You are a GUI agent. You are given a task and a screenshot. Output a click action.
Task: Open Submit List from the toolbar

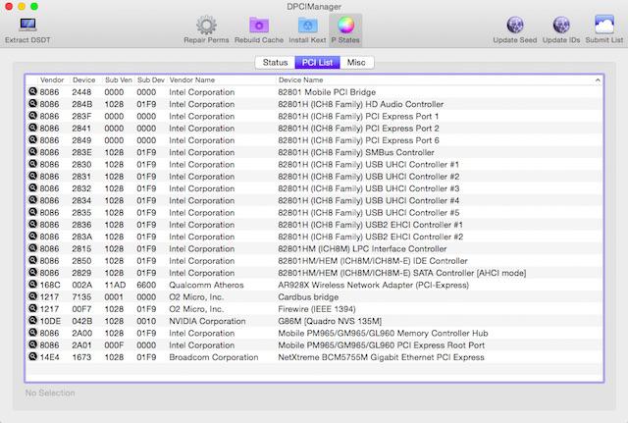click(x=602, y=26)
